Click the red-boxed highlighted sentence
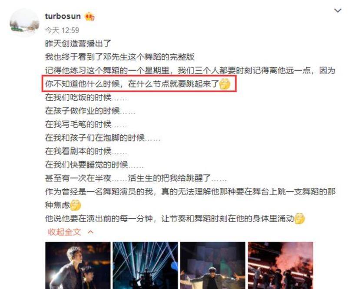 pyautogui.click(x=139, y=84)
